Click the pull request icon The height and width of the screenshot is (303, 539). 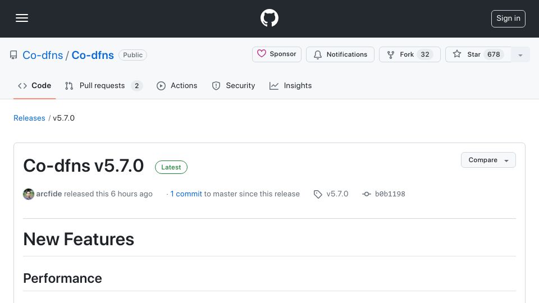coord(69,86)
